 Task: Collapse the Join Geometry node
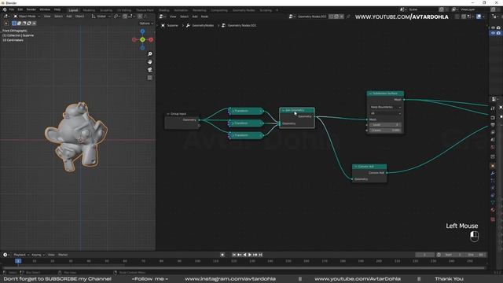283,110
